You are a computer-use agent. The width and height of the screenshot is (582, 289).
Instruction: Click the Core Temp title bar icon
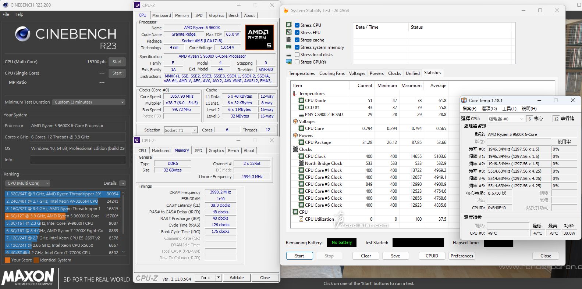point(464,100)
